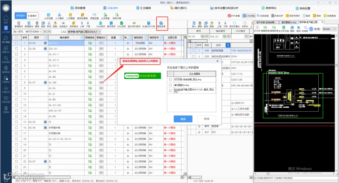Open the 成本设置与利润分析 menu
Image resolution: width=339 pixels, height=183 pixels.
pos(224,8)
